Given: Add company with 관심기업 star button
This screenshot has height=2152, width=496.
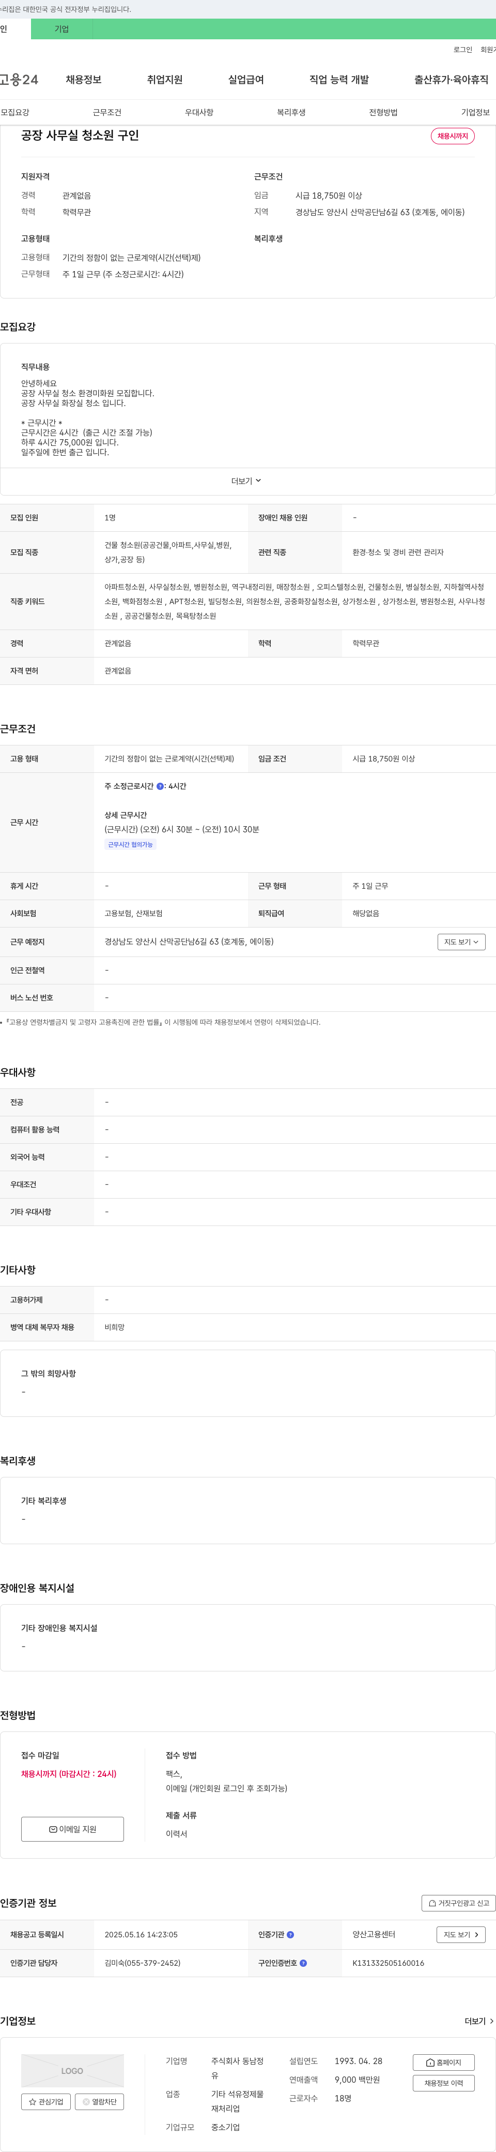Looking at the screenshot, I should tap(46, 2102).
